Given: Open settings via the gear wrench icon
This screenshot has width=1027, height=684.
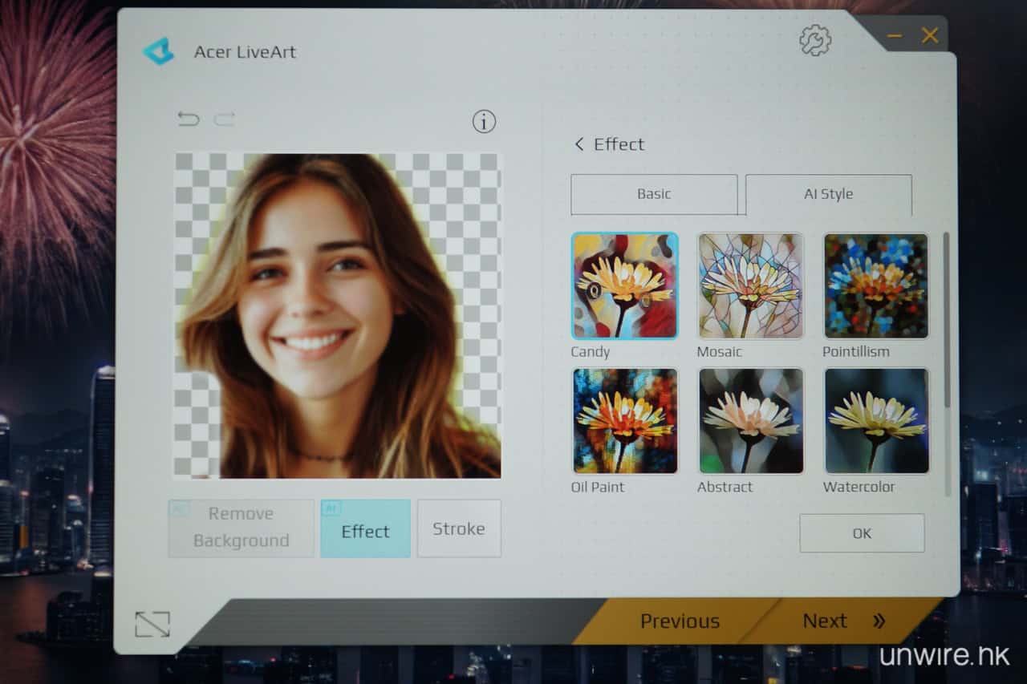Looking at the screenshot, I should pos(815,40).
